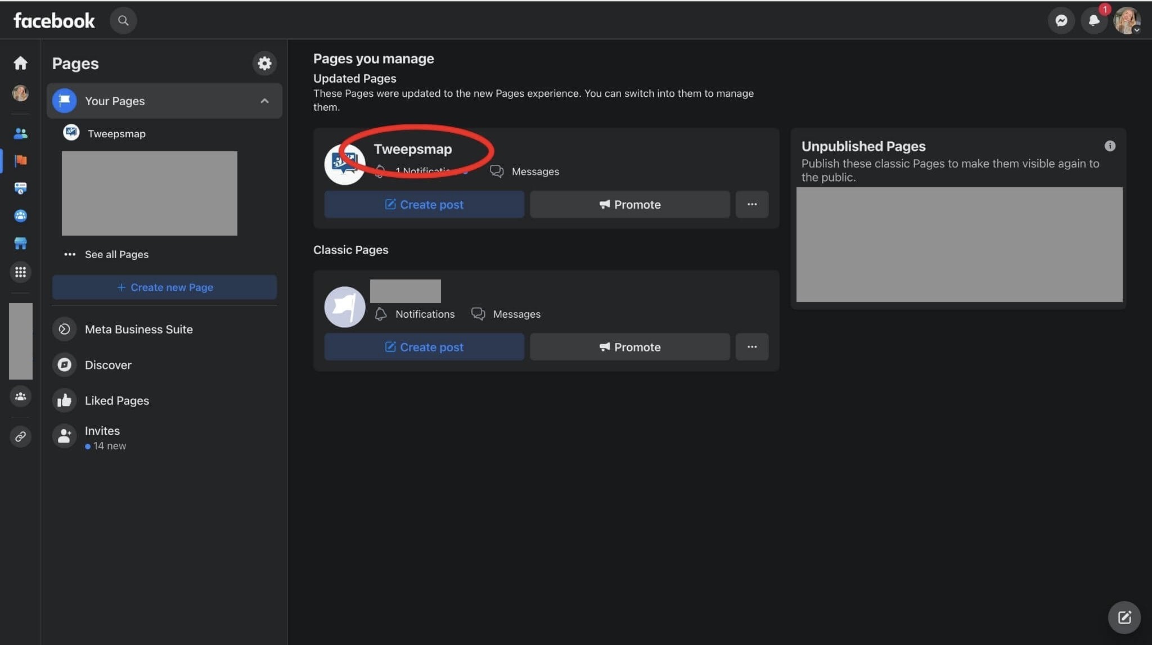The width and height of the screenshot is (1152, 645).
Task: Open Pages settings gear icon
Action: point(264,63)
